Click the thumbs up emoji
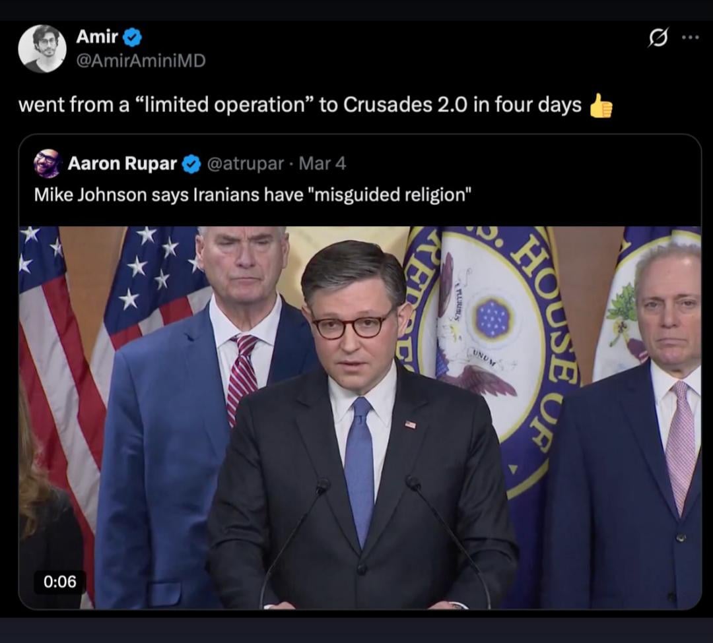 click(x=601, y=106)
